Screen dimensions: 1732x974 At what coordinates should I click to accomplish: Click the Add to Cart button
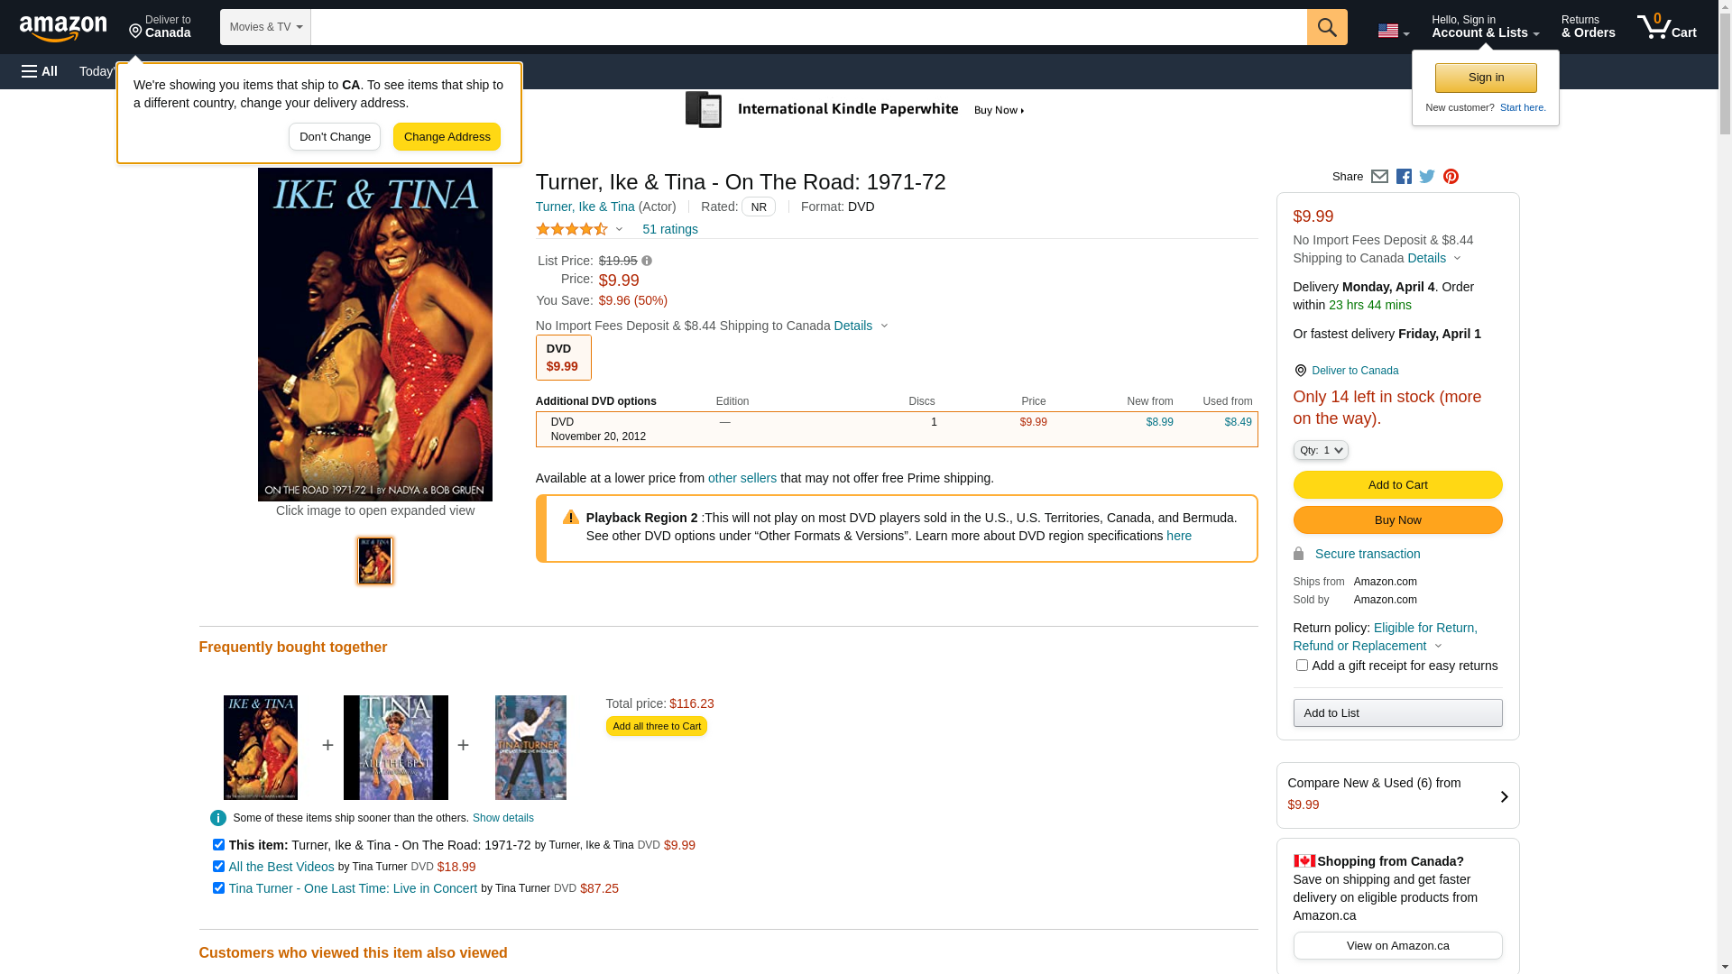coord(1397,485)
